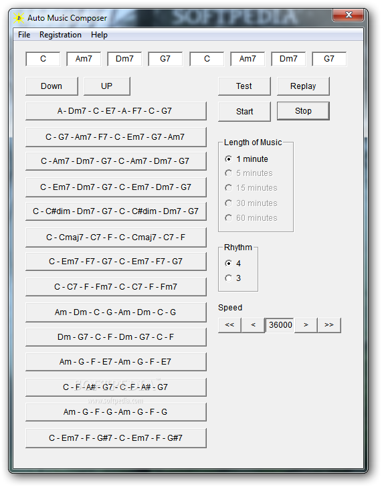Select the 15 minutes length option
Image resolution: width=382 pixels, height=487 pixels.
(252, 188)
